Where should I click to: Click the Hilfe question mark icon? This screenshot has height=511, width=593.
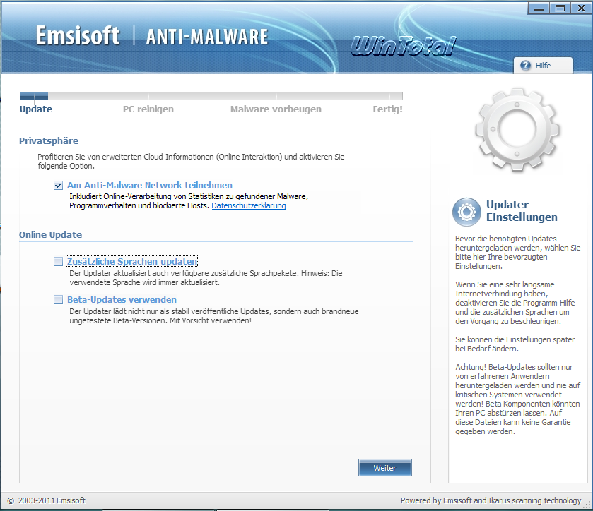525,66
